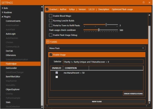Click the author name toNyx

pos(72,9)
